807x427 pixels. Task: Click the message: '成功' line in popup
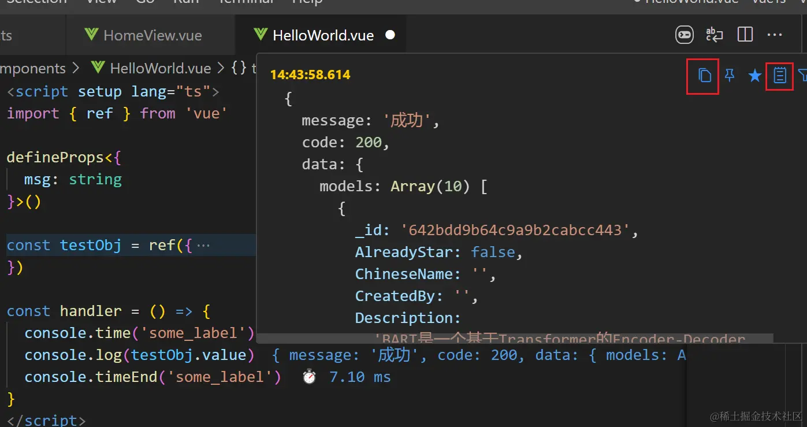point(371,121)
